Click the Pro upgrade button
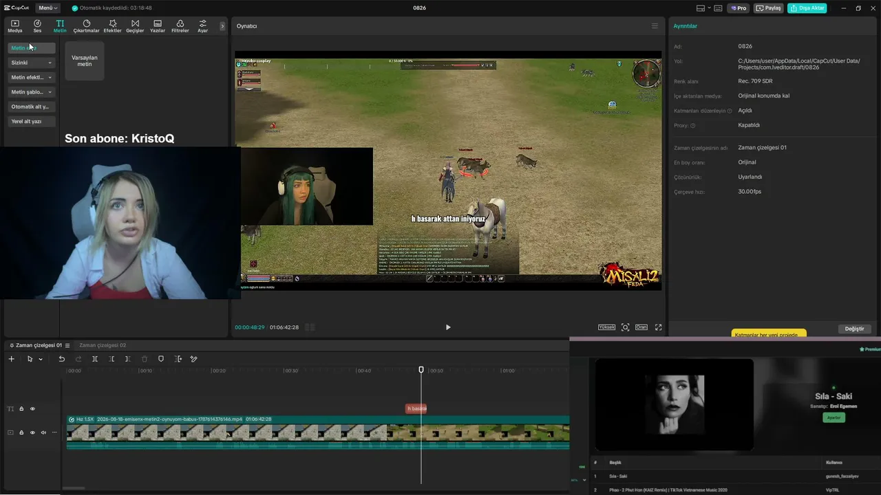 click(x=739, y=8)
